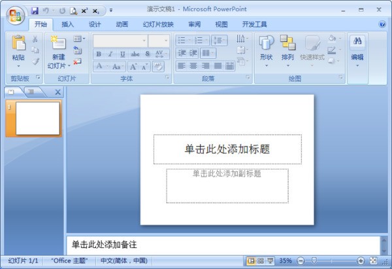Open PowerPoint help icon
This screenshot has height=269, width=392.
pyautogui.click(x=382, y=24)
